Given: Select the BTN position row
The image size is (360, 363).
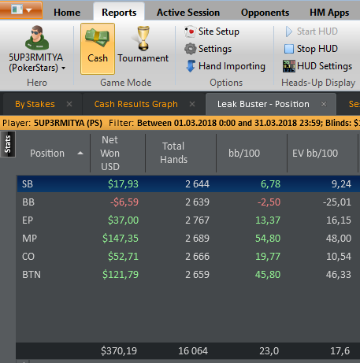Looking at the screenshot, I should [x=188, y=275].
